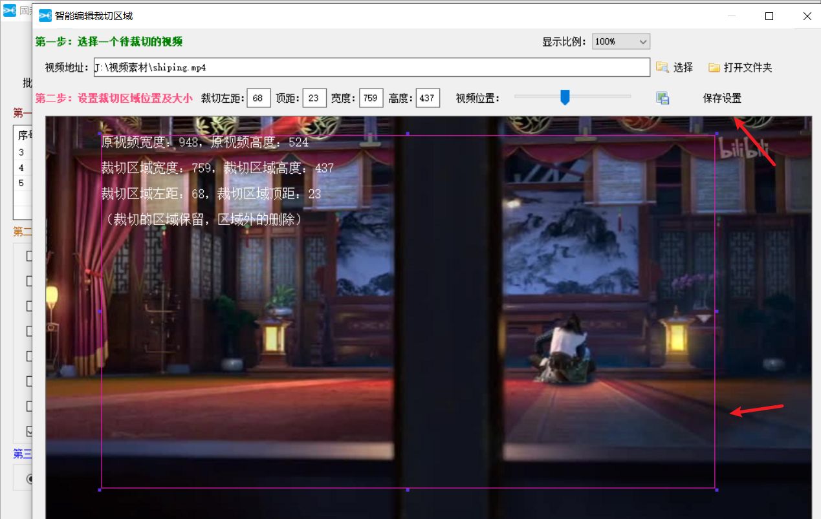Maximize the 智能编辑裁切区域 window
The width and height of the screenshot is (821, 519).
(769, 16)
